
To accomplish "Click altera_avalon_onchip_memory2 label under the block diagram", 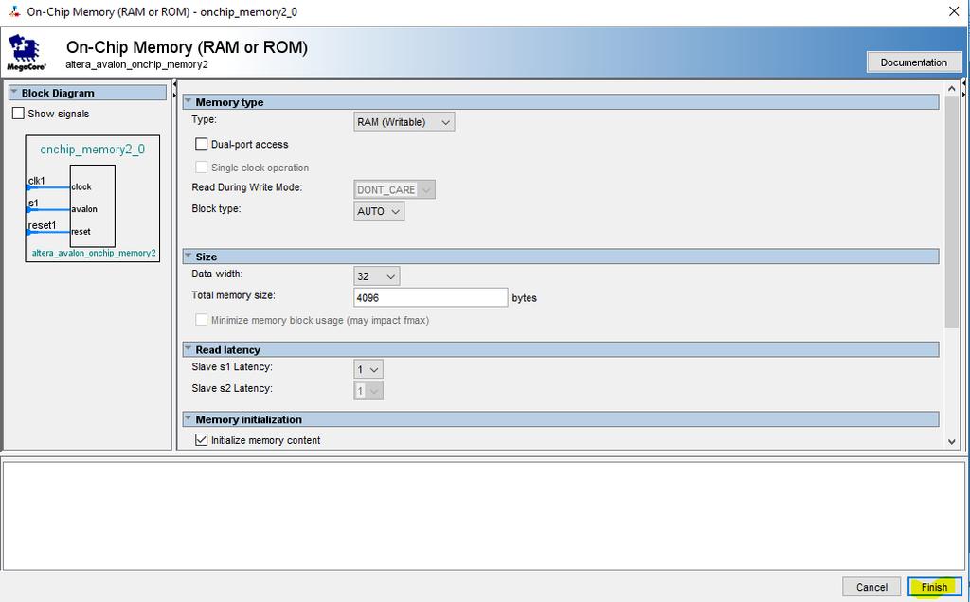I will point(94,253).
